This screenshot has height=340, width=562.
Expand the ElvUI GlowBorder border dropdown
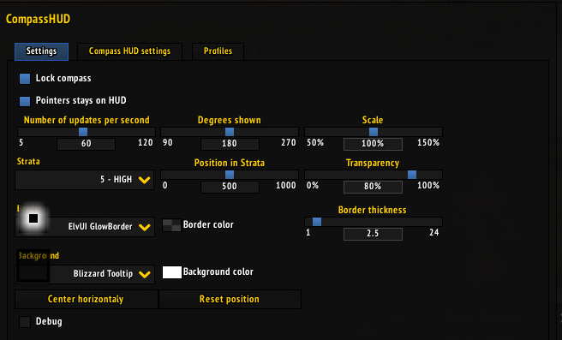(x=85, y=227)
